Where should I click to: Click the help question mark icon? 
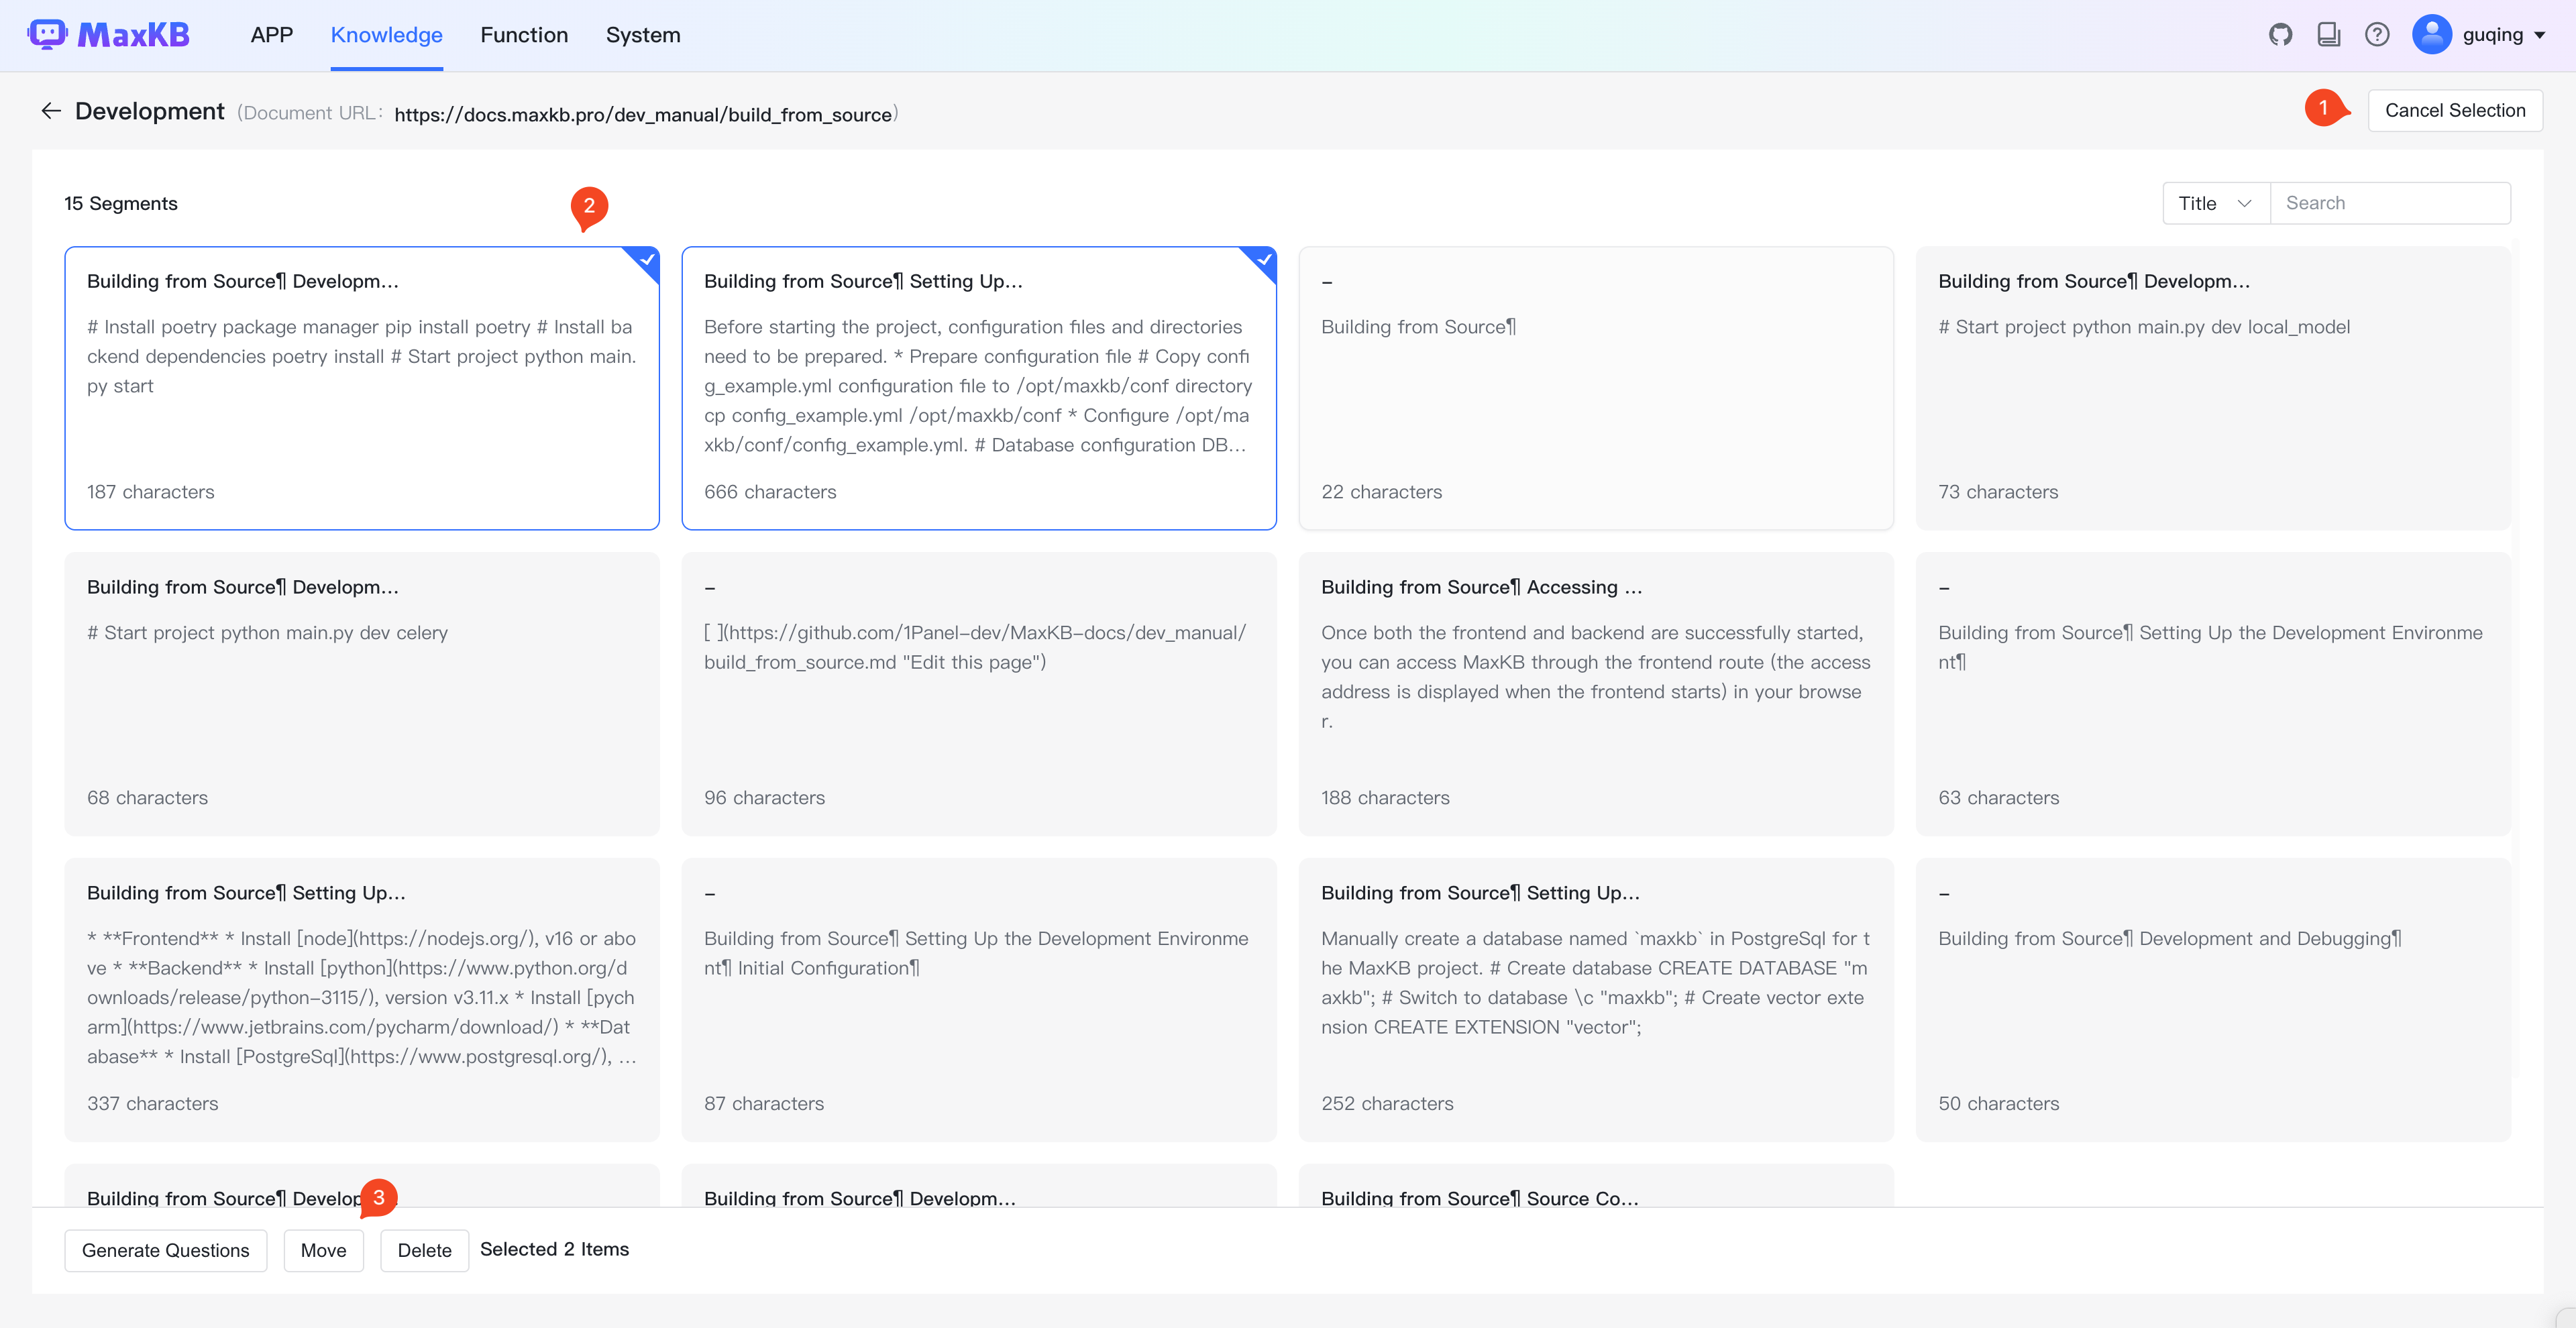(x=2377, y=35)
